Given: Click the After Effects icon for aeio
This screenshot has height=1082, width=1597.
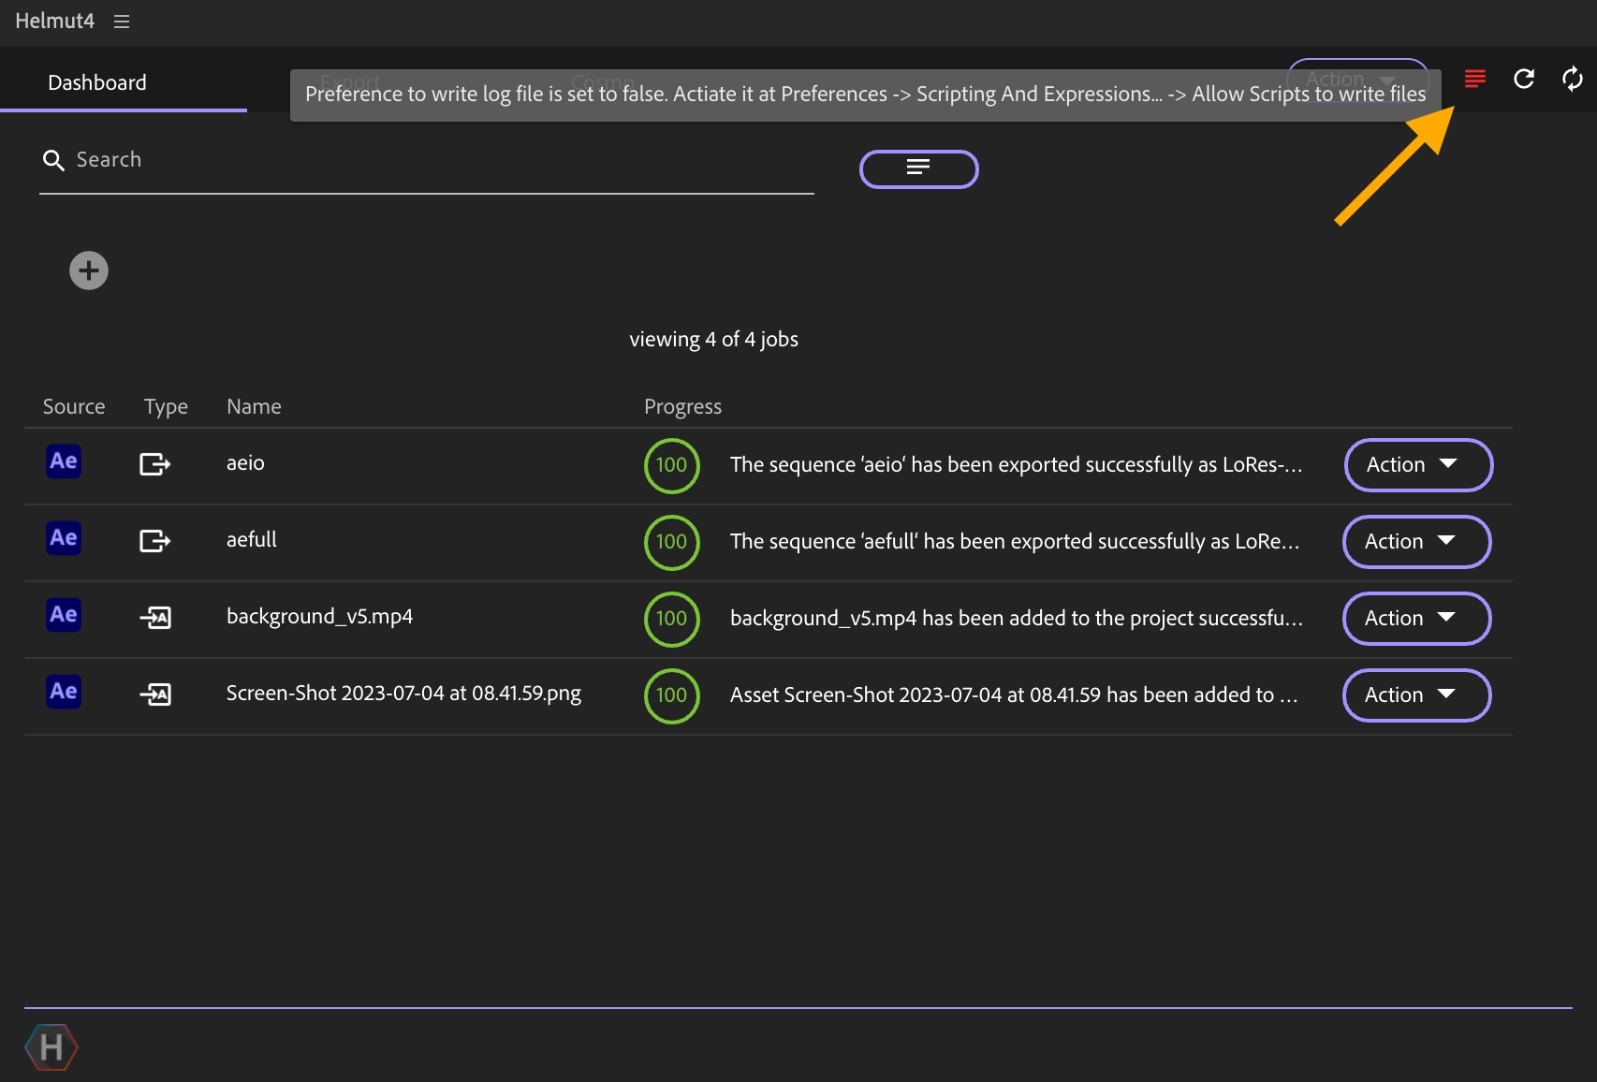Looking at the screenshot, I should pos(64,461).
